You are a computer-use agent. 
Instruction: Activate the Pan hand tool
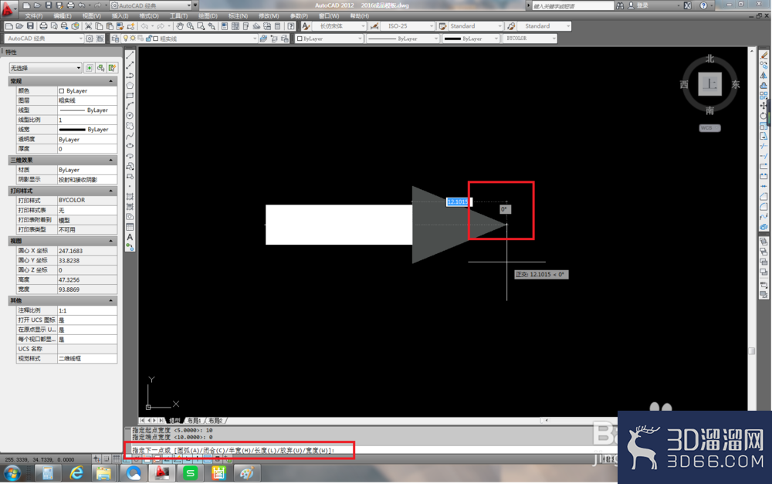180,26
